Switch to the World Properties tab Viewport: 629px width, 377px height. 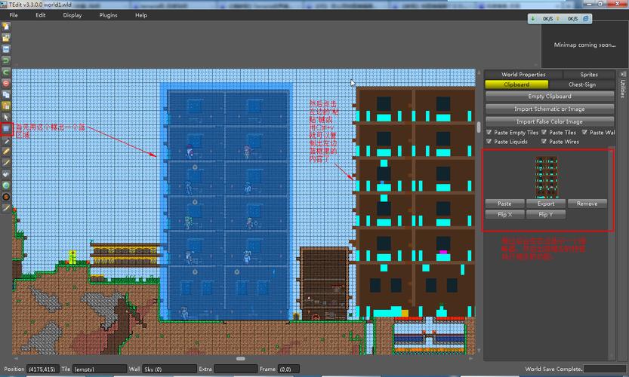pos(523,75)
